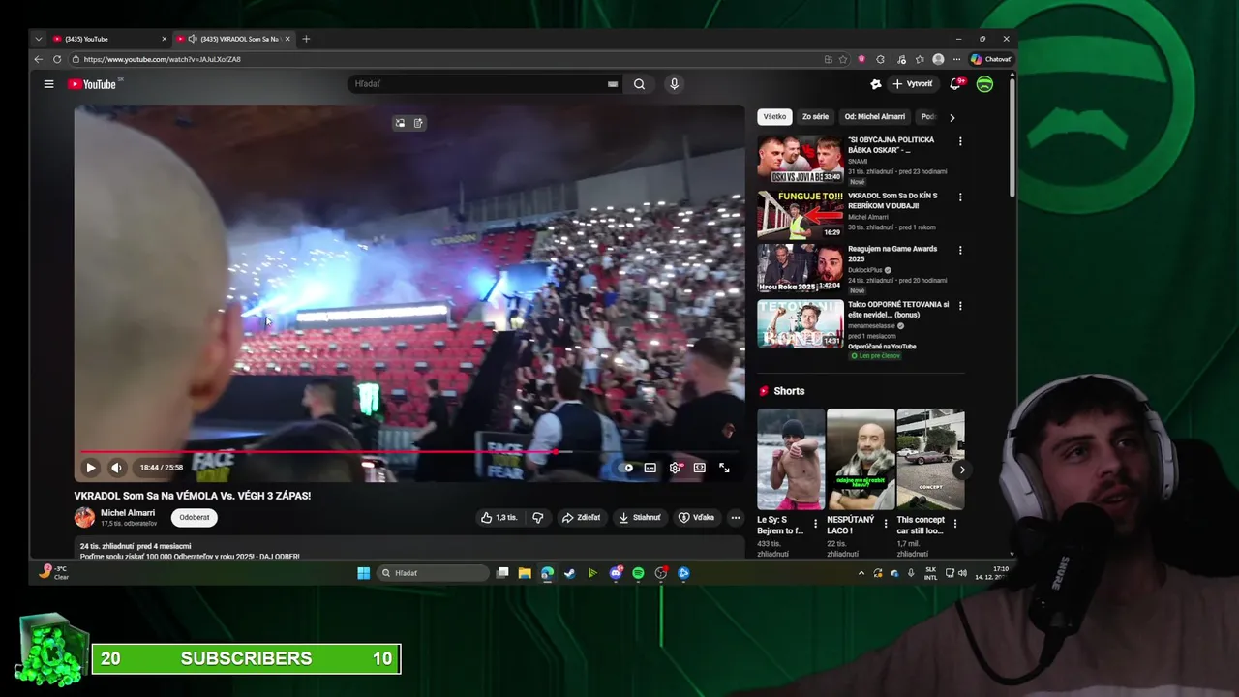This screenshot has height=697, width=1239.
Task: Open Takto ODPORNÉ TETOVANIA video title
Action: 898,309
